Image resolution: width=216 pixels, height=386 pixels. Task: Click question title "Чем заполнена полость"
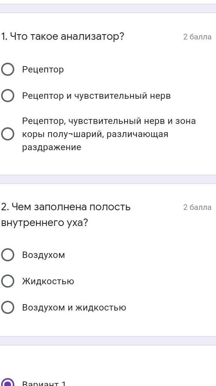click(66, 207)
